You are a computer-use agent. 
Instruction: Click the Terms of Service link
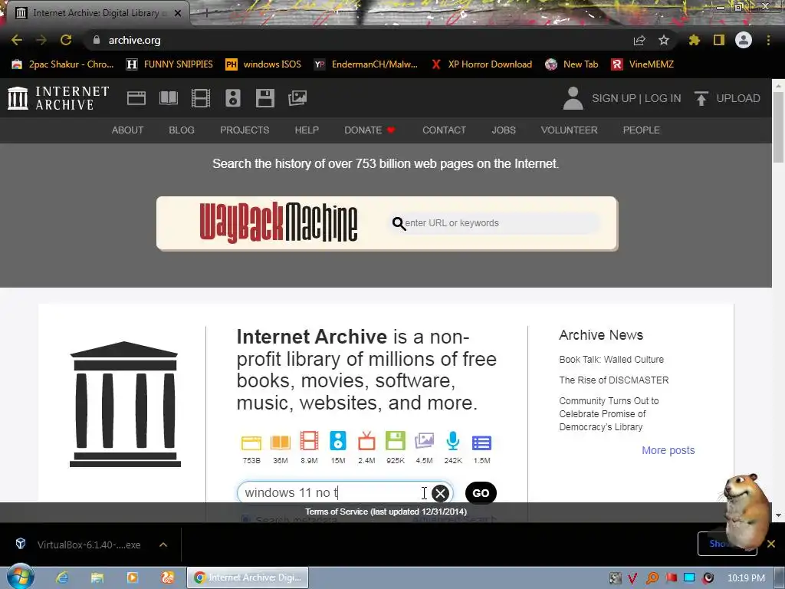(x=386, y=512)
